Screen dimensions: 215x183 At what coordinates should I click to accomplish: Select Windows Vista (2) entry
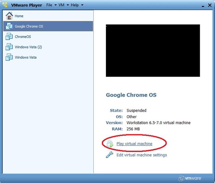pyautogui.click(x=48, y=47)
